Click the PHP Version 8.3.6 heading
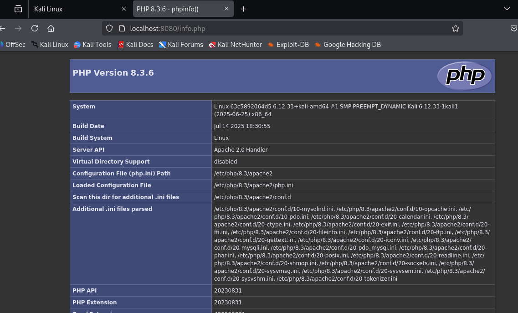The width and height of the screenshot is (518, 313). [x=113, y=73]
